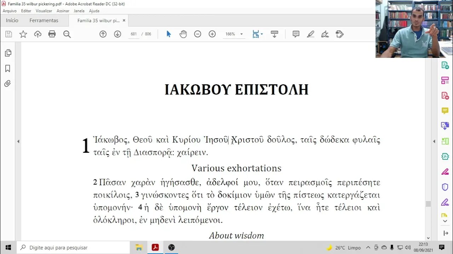Viewport: 453px width, 254px height.
Task: Open the Combine Files tool
Action: coord(445,126)
